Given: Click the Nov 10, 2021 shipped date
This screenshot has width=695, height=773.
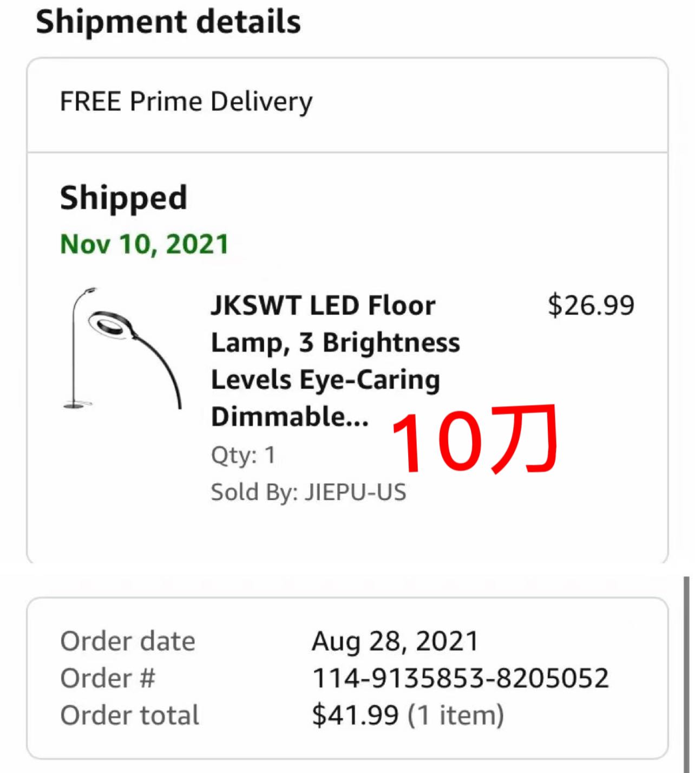Looking at the screenshot, I should (x=145, y=244).
